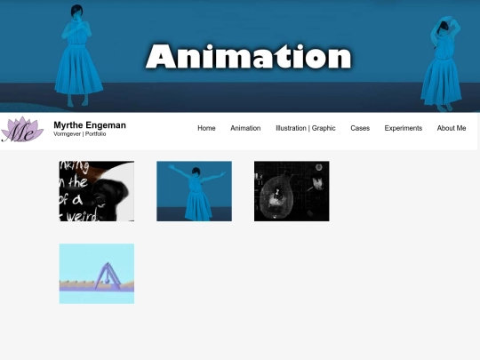The image size is (480, 360).
Task: Click the Myrthe Engeman site title
Action: [90, 125]
